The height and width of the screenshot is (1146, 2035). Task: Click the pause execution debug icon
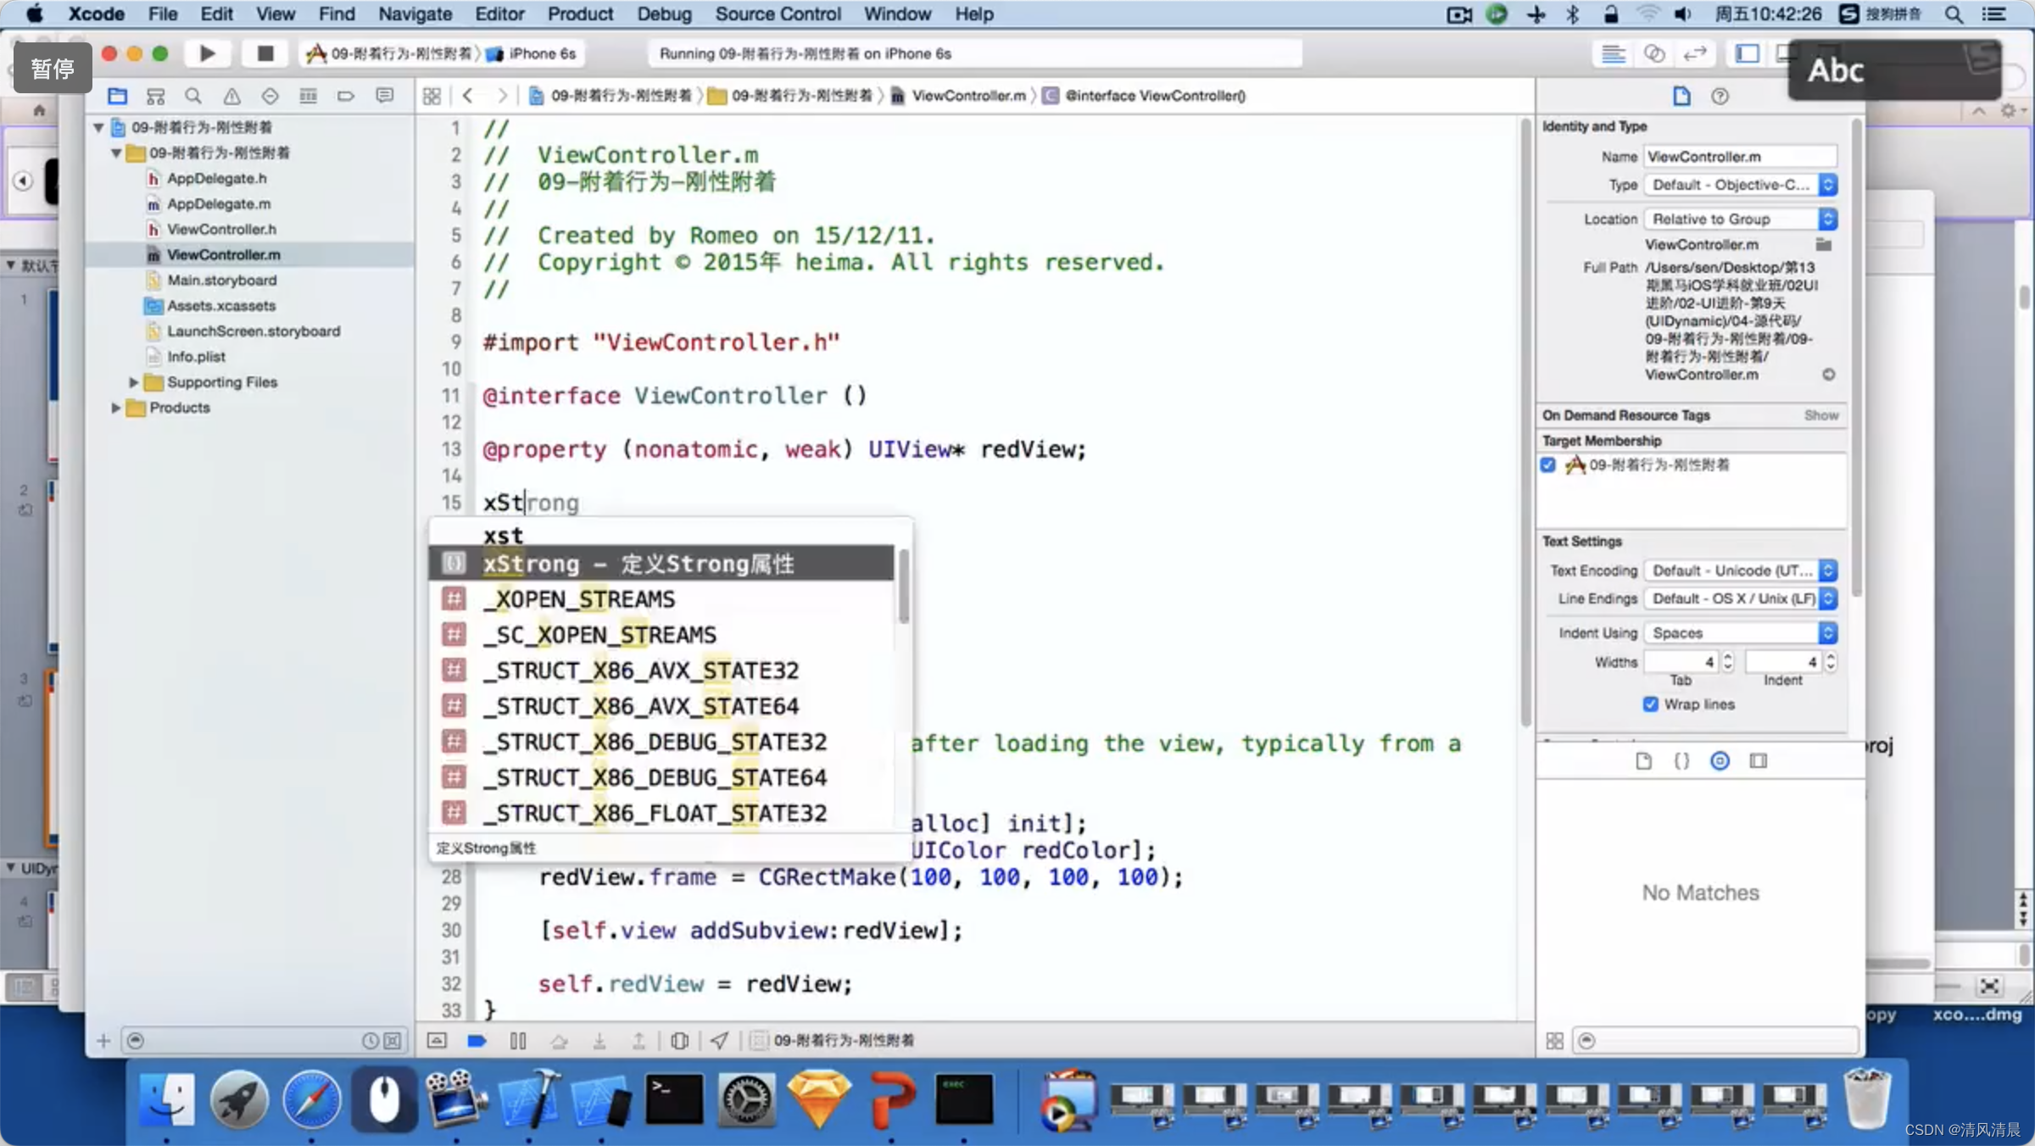pos(518,1040)
